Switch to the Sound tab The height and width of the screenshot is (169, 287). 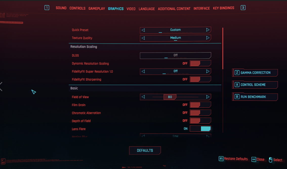[x=61, y=8]
